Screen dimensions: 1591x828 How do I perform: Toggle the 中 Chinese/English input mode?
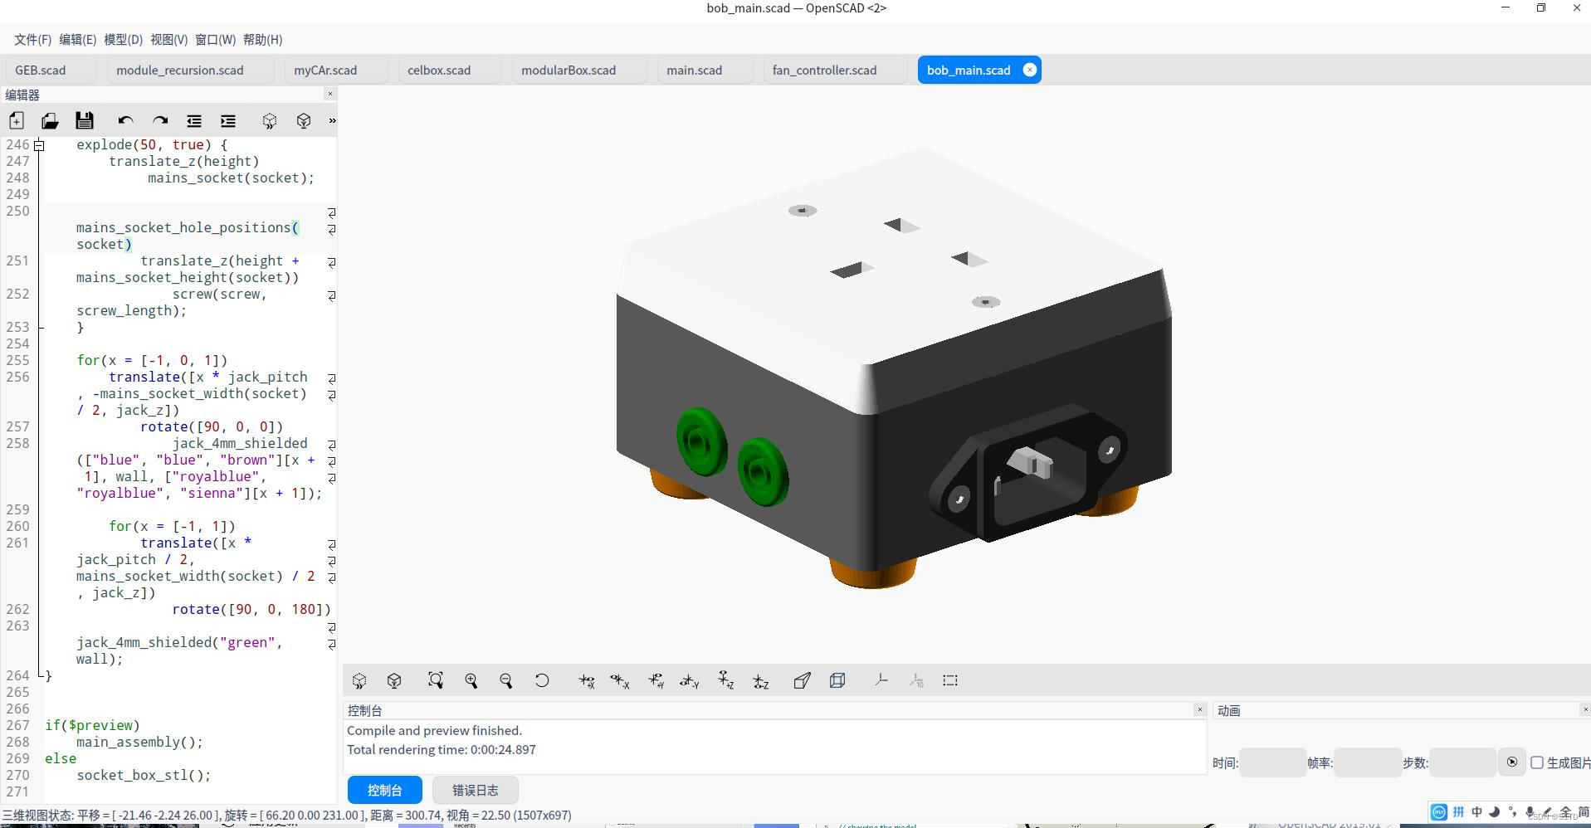coord(1476,812)
